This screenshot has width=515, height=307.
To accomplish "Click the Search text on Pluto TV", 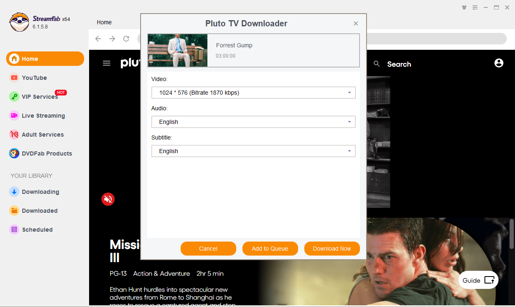I will 399,64.
